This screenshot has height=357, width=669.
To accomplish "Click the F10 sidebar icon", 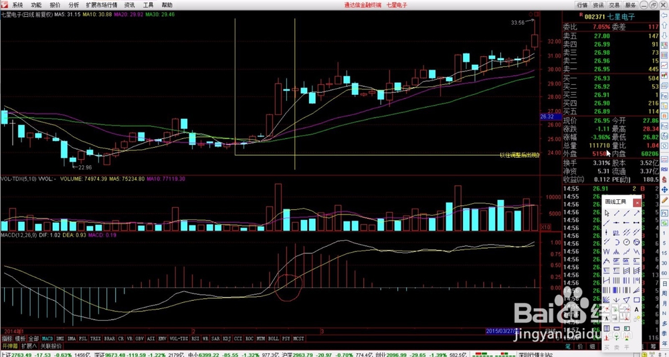I will click(664, 95).
